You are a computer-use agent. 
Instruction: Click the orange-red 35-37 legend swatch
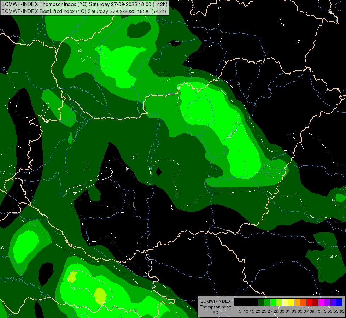click(x=303, y=302)
